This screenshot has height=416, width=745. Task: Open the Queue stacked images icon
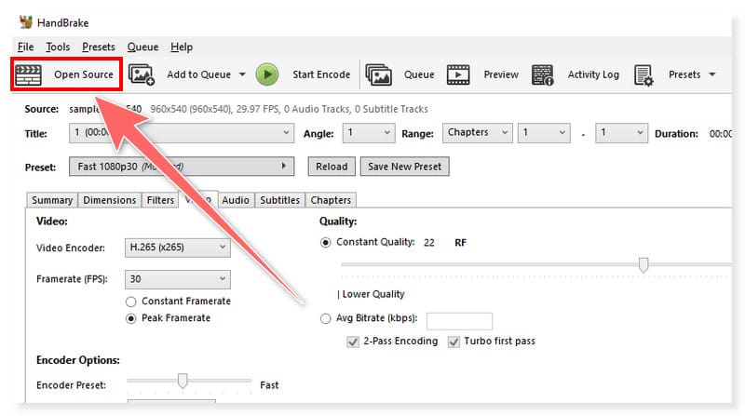click(378, 74)
